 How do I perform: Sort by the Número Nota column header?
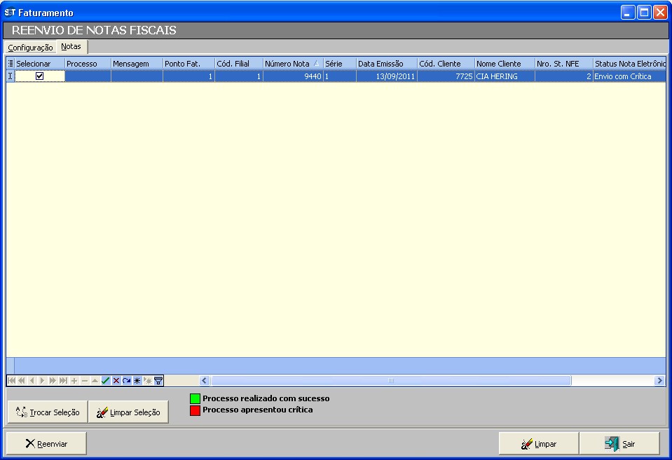[x=292, y=64]
